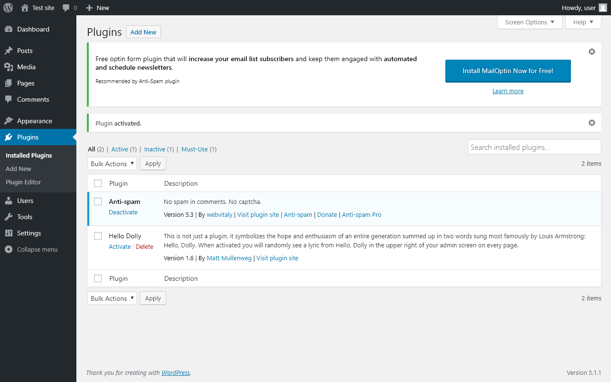Toggle the select-all checkbox in table header
Image resolution: width=611 pixels, height=382 pixels.
98,183
